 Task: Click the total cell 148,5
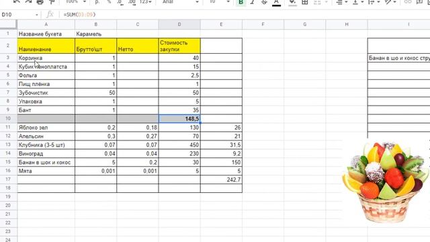(x=179, y=118)
